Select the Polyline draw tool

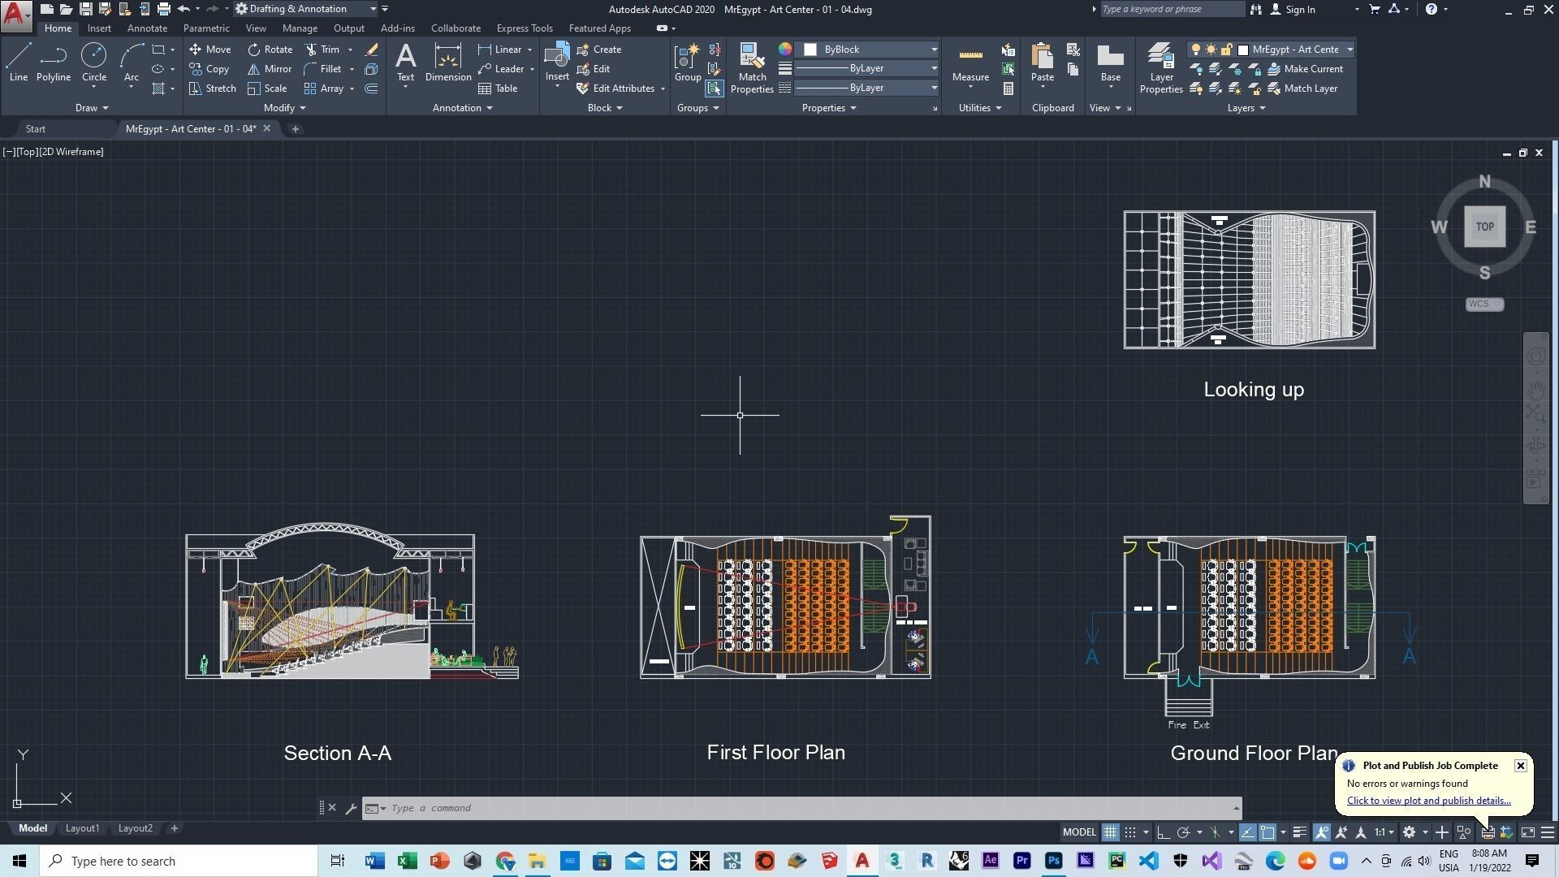[53, 63]
